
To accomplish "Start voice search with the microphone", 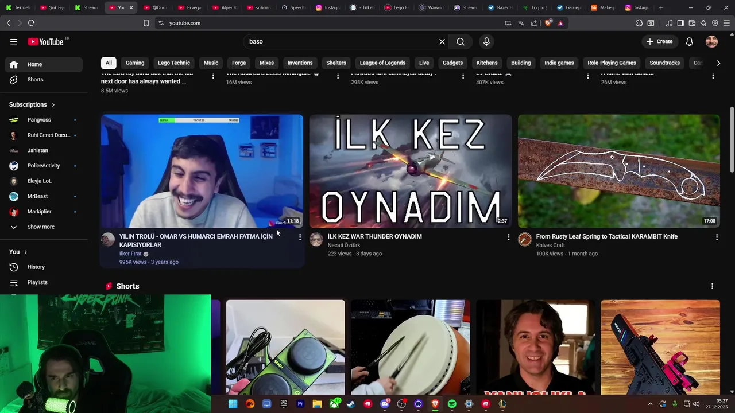I will [486, 41].
